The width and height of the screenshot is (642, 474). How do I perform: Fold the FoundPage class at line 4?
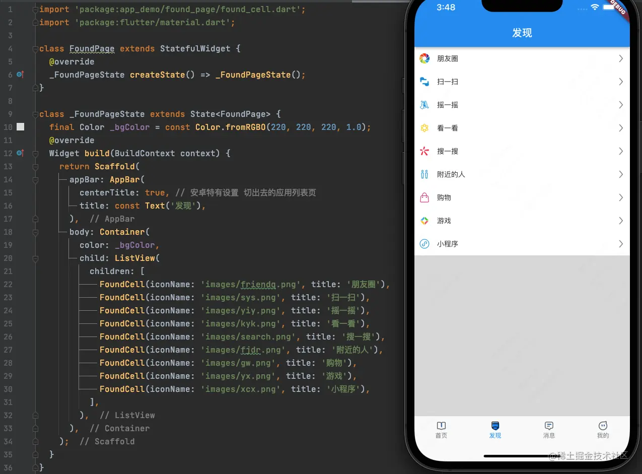point(35,48)
